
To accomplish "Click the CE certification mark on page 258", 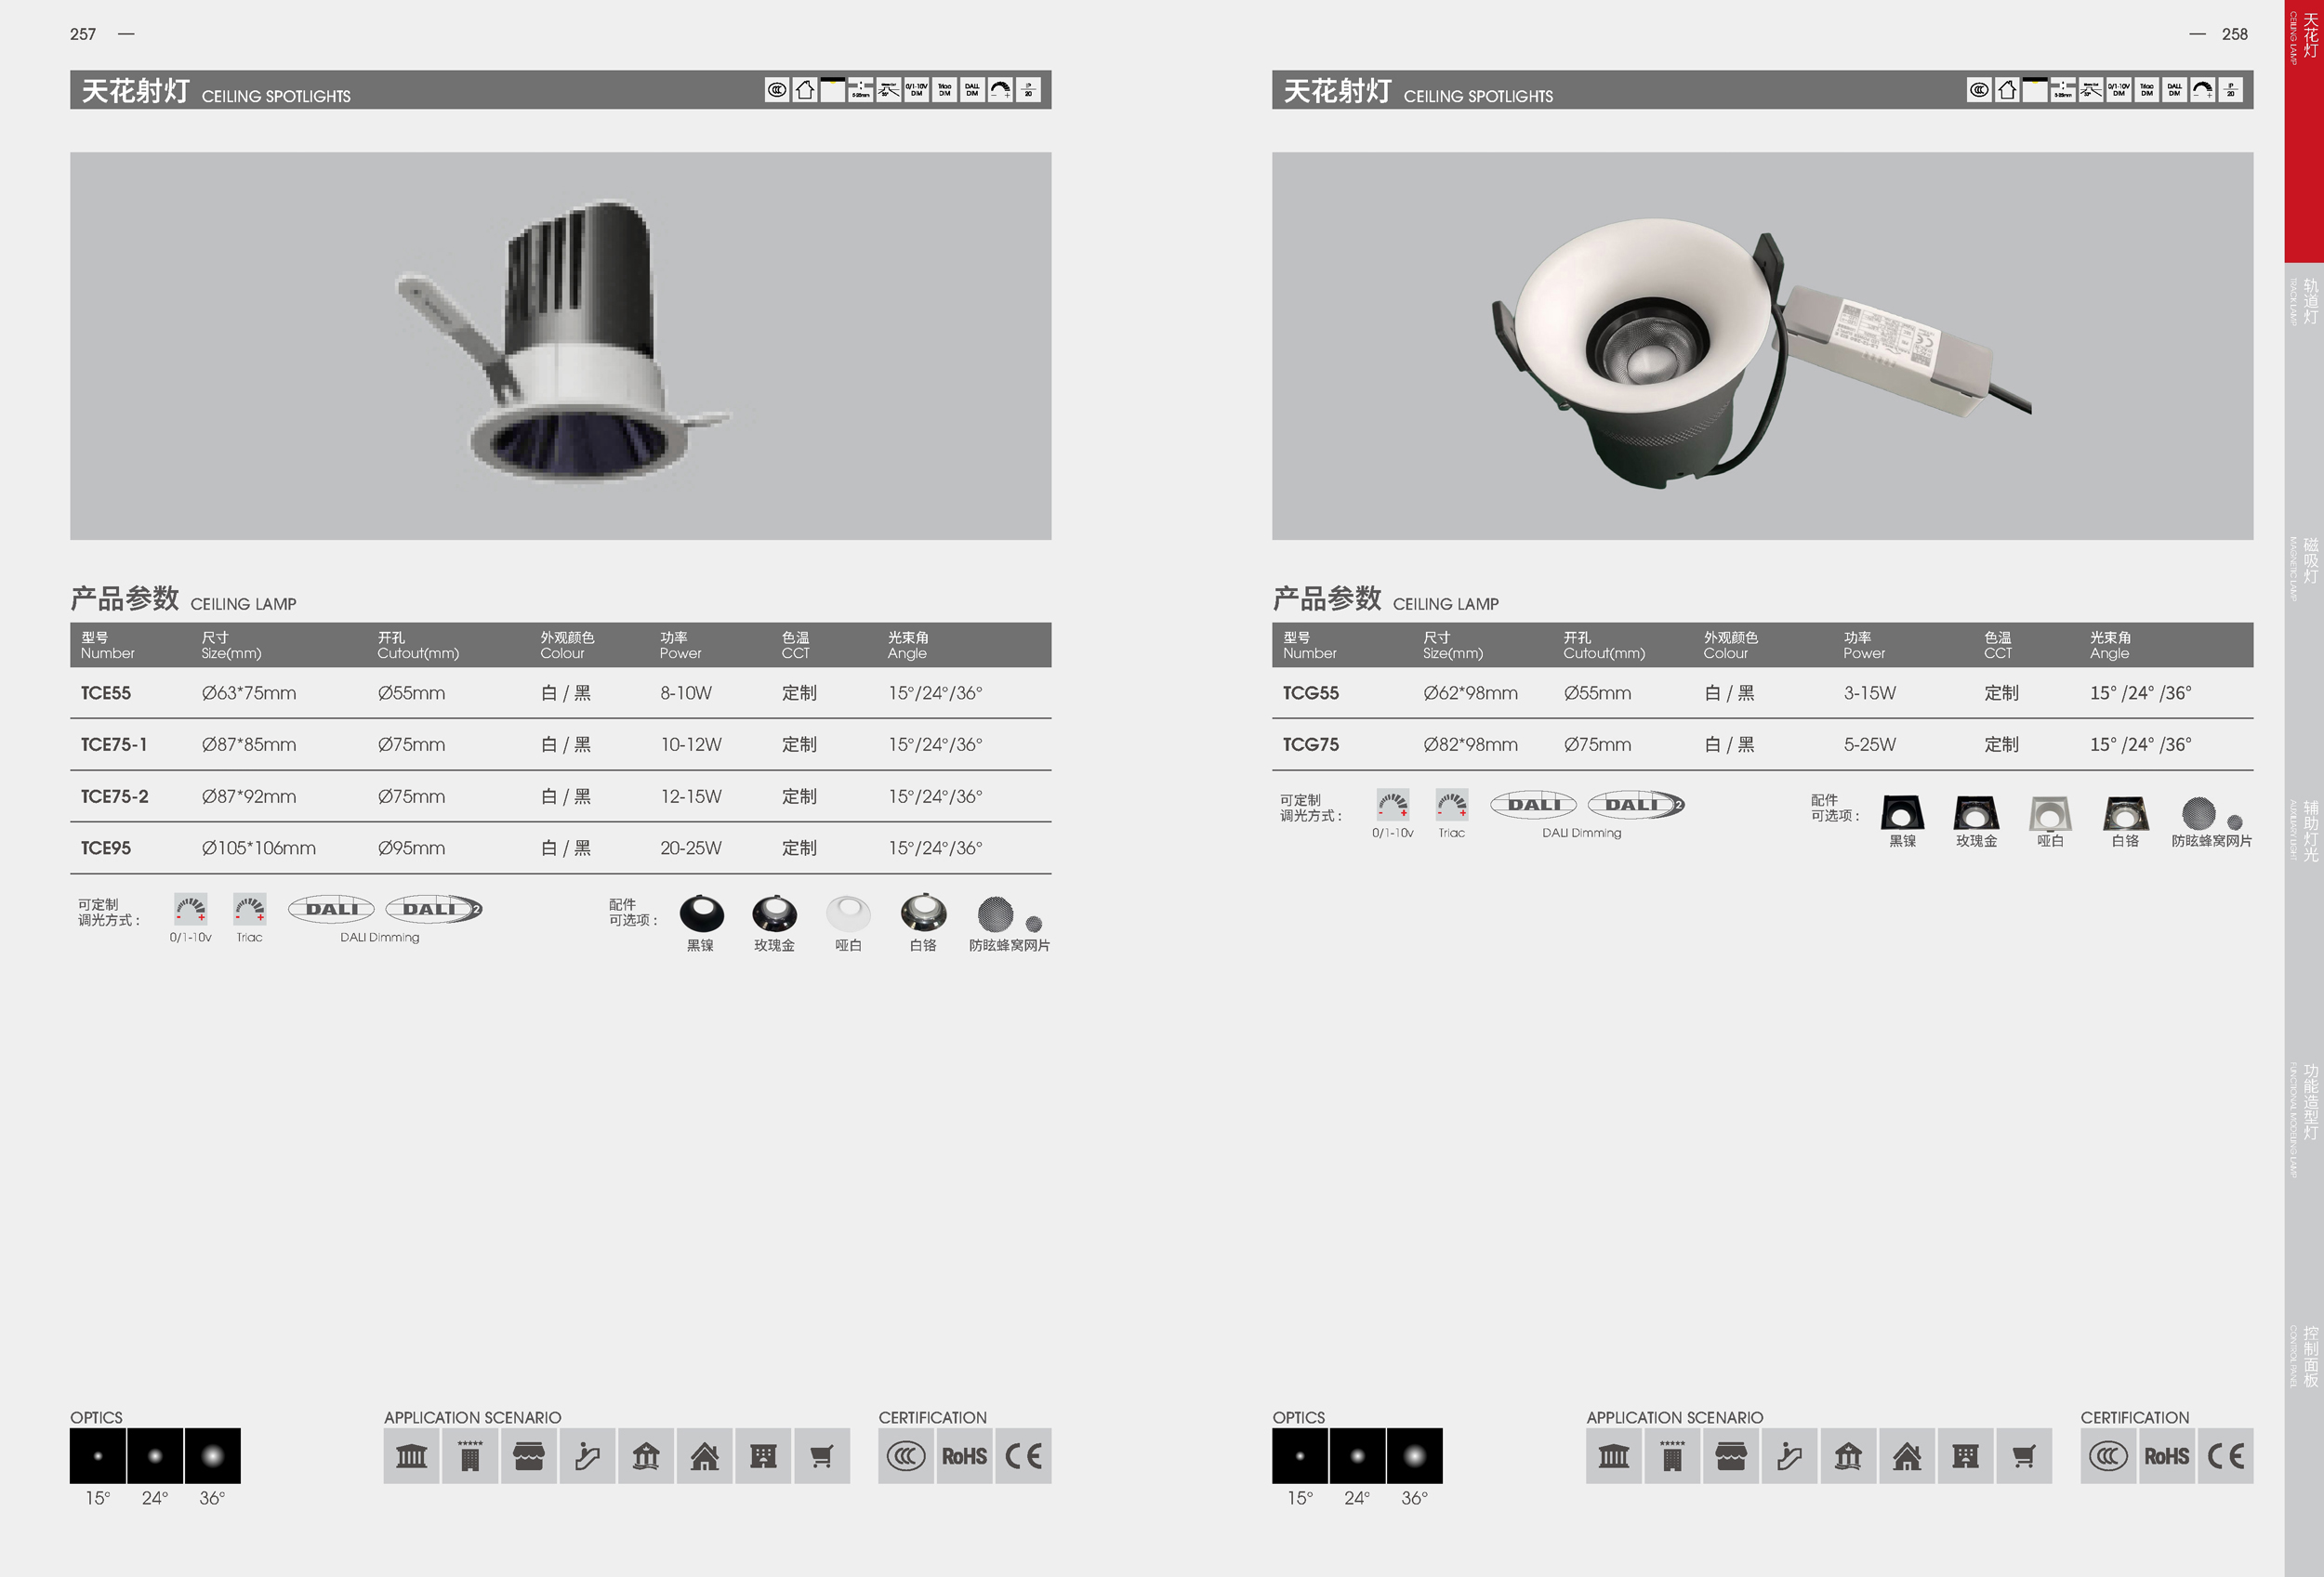I will pos(2225,1456).
